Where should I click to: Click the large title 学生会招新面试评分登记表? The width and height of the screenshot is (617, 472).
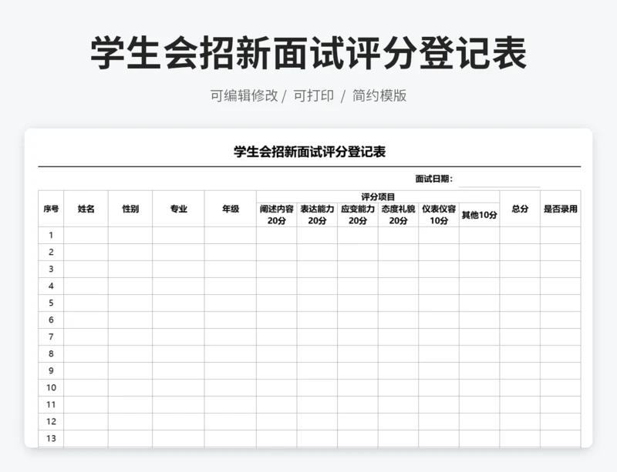pyautogui.click(x=308, y=53)
